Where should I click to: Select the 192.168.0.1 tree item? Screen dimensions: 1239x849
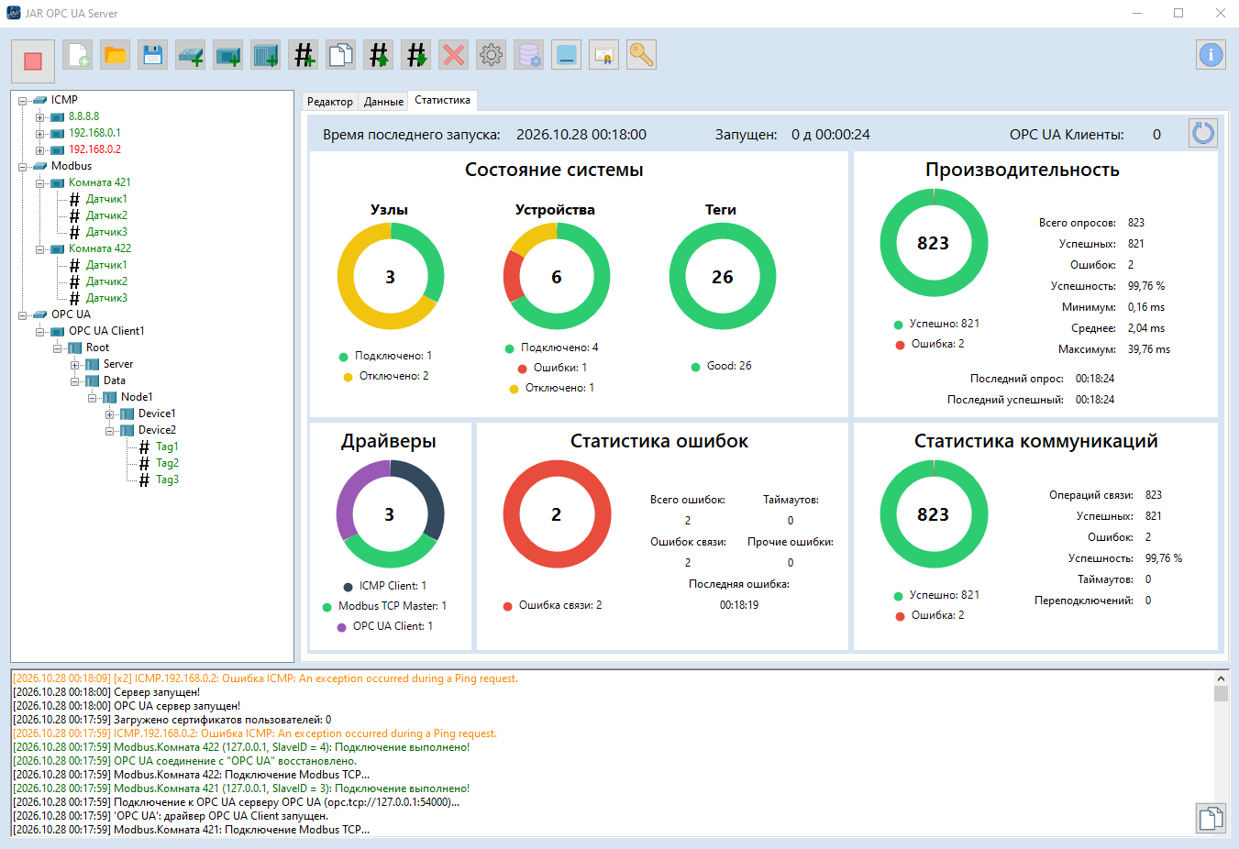point(94,133)
